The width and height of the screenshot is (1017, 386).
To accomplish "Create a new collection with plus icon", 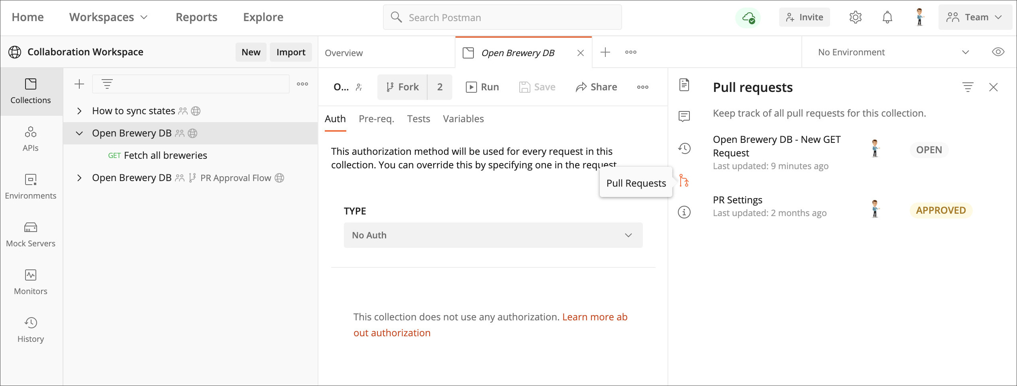I will tap(79, 84).
